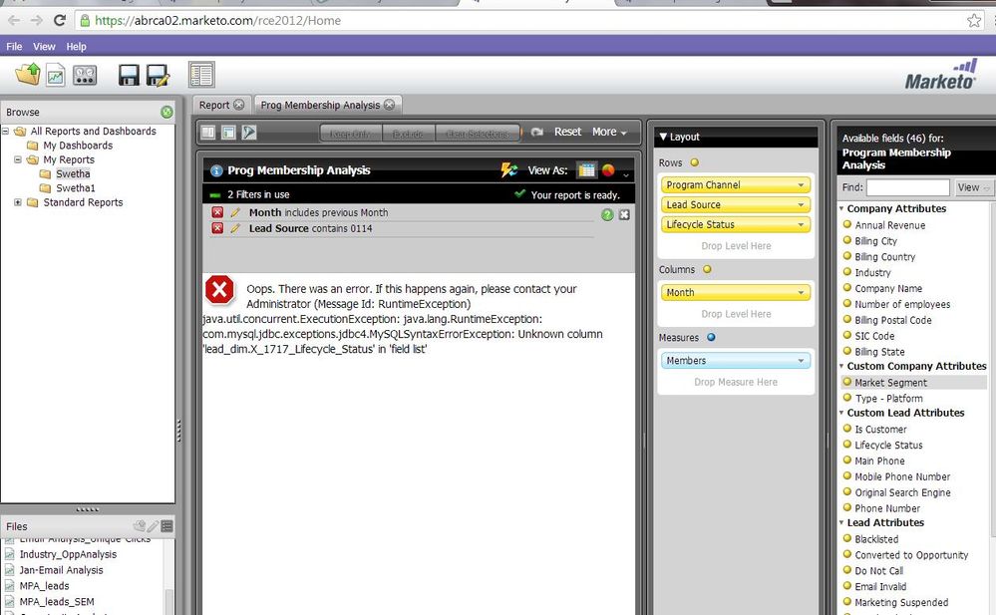Image resolution: width=996 pixels, height=615 pixels.
Task: Open the File menu
Action: click(14, 47)
